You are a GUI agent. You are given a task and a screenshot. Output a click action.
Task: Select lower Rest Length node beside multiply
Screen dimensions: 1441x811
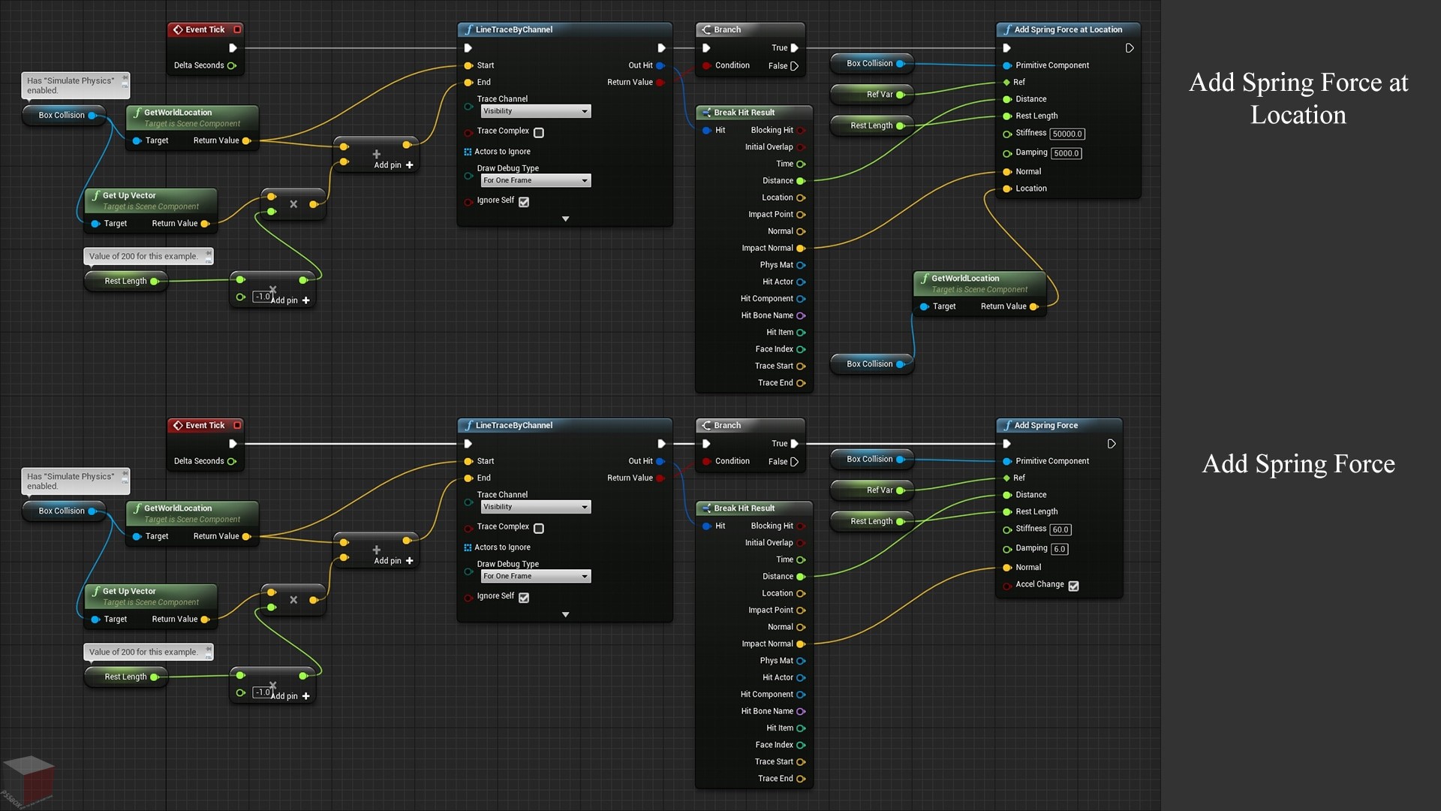[125, 677]
